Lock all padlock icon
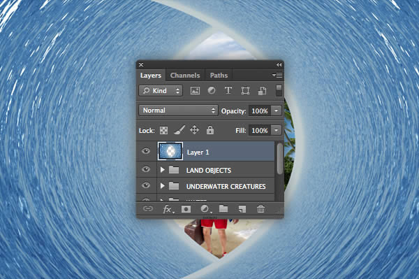 point(210,130)
